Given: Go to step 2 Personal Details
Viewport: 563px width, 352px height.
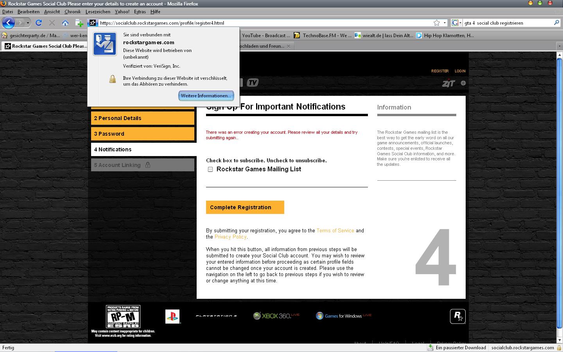Looking at the screenshot, I should click(x=143, y=118).
